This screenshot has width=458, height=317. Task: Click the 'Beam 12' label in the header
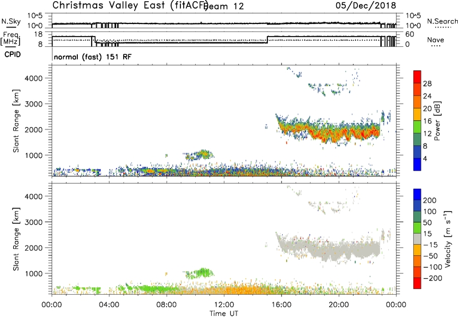pyautogui.click(x=224, y=6)
